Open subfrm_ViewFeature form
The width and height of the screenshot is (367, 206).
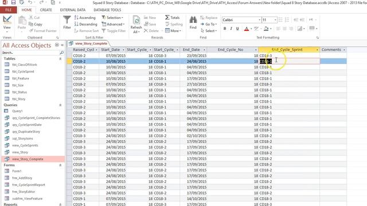point(27,199)
